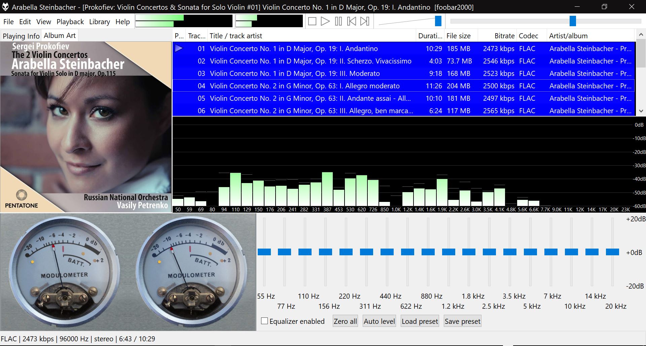Click the 1.8 kHz equalizer band slider

coord(469,252)
